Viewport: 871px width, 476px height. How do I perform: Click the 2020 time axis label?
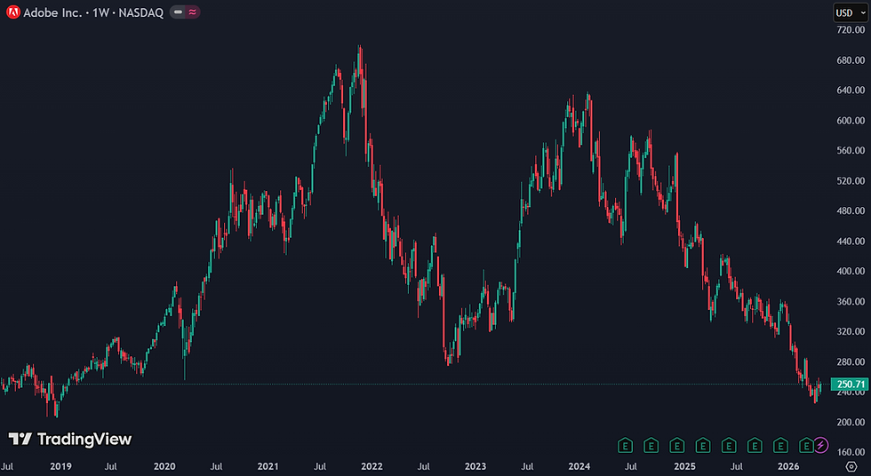click(x=164, y=466)
